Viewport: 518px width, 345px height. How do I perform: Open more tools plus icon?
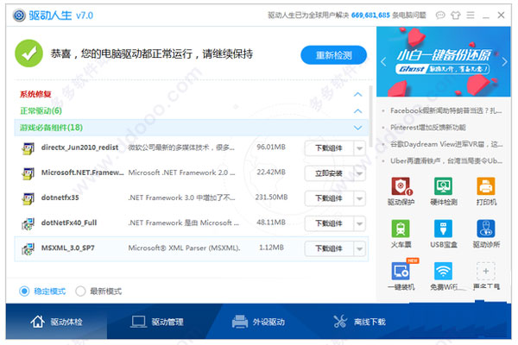tap(485, 271)
